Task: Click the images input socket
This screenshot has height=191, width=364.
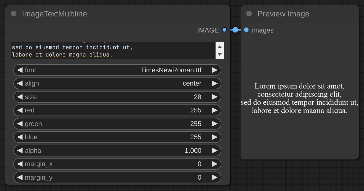Action: (x=246, y=30)
